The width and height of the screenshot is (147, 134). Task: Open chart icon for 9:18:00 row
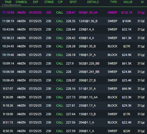pos(143,114)
